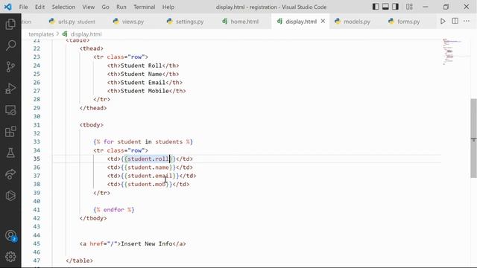Open the Go menu

point(105,7)
